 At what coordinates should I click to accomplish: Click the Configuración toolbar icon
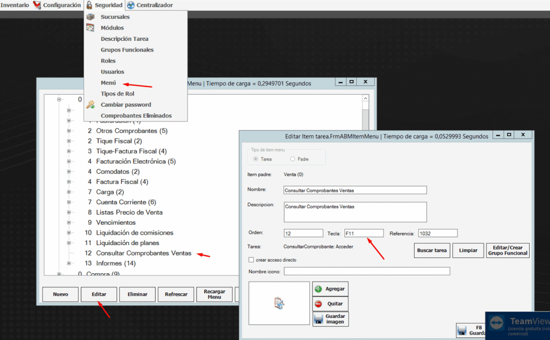(37, 5)
